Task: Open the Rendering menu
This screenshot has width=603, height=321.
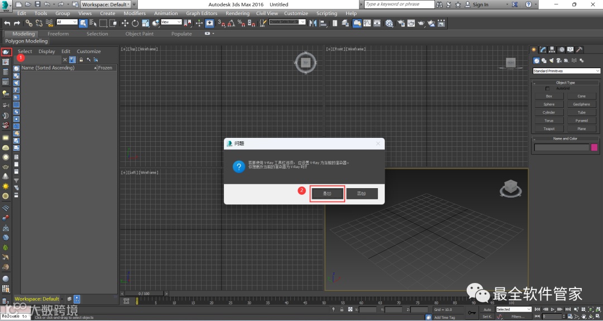Action: [x=237, y=13]
